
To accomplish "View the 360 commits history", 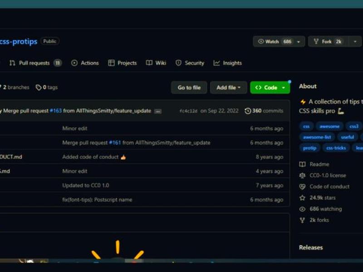I will [x=264, y=111].
